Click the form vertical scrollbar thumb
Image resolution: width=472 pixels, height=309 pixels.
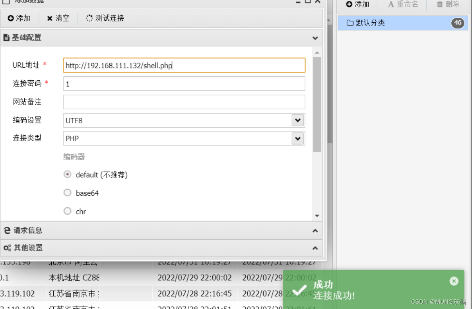317,105
